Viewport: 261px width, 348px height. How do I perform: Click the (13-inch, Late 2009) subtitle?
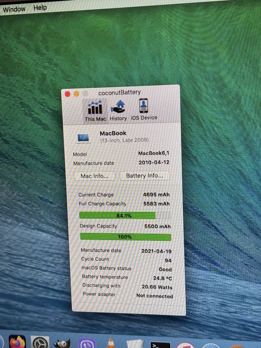[124, 140]
